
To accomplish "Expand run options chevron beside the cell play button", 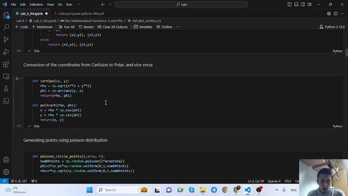I will 21,78.
